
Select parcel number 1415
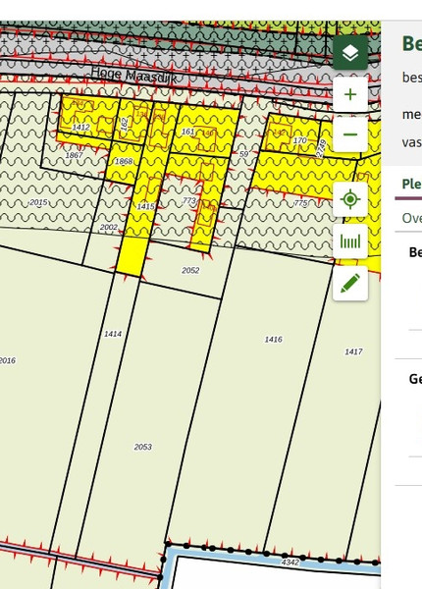[145, 206]
